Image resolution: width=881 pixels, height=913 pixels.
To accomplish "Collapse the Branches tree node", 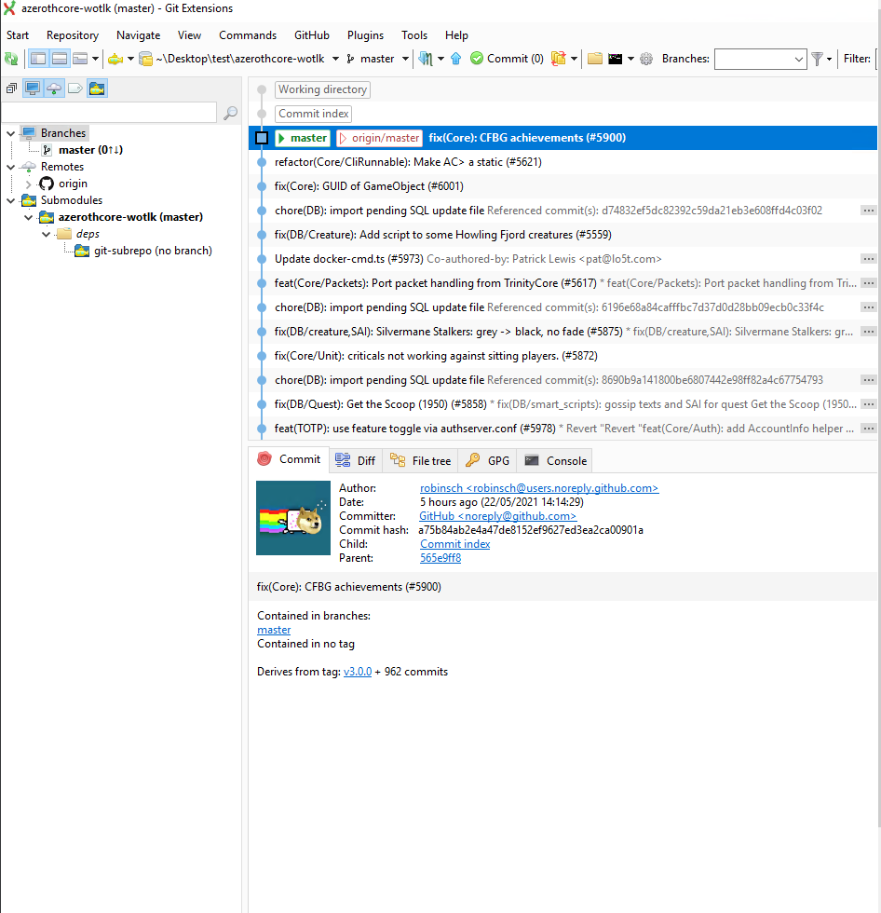I will pyautogui.click(x=10, y=133).
